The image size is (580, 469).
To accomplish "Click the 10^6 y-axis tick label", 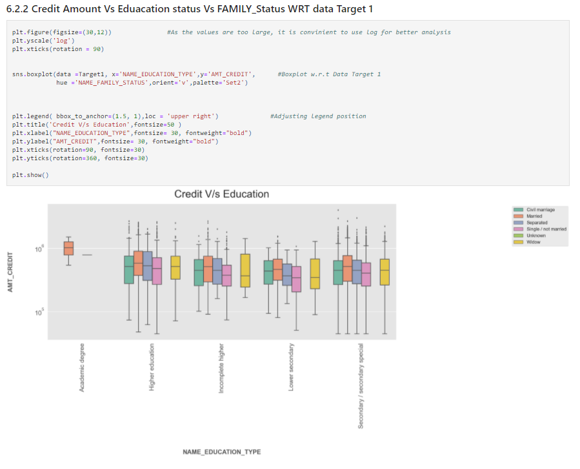I will click(39, 249).
